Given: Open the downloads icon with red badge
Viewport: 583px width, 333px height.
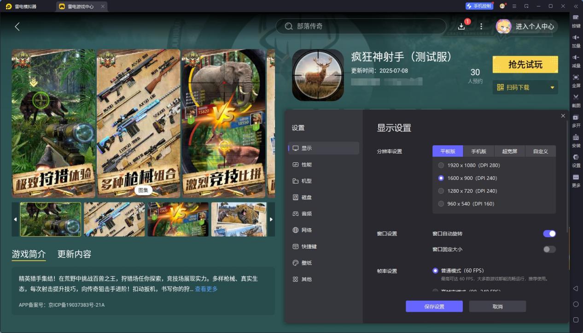Looking at the screenshot, I should pyautogui.click(x=462, y=26).
